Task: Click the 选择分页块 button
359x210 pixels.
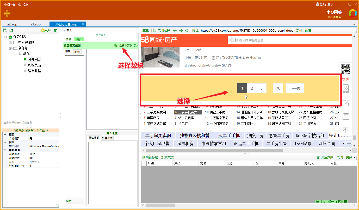Action: point(126,45)
